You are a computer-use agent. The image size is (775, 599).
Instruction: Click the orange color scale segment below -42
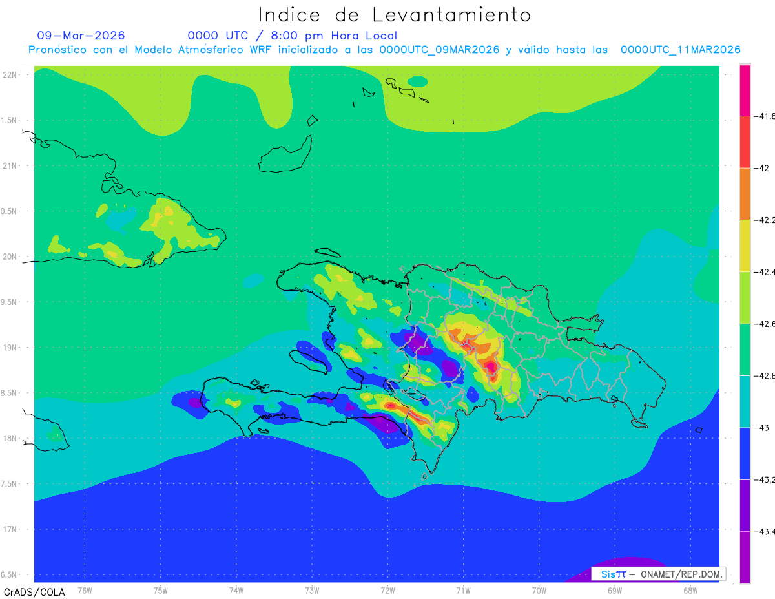tap(745, 194)
